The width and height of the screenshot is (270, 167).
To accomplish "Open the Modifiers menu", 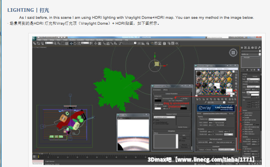I will tap(72, 40).
